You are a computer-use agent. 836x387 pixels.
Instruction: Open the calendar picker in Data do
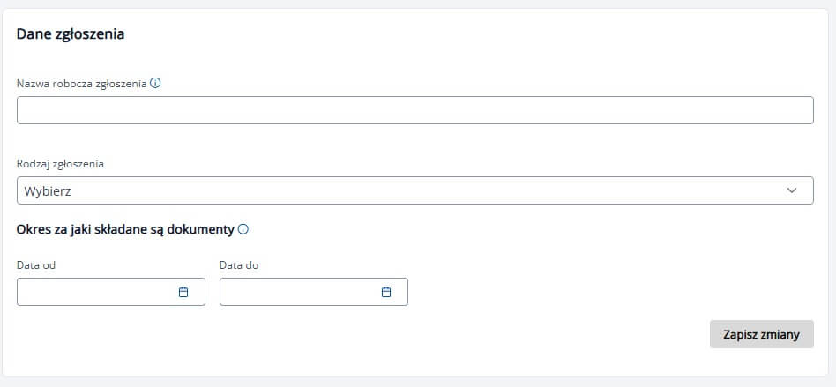pos(386,292)
